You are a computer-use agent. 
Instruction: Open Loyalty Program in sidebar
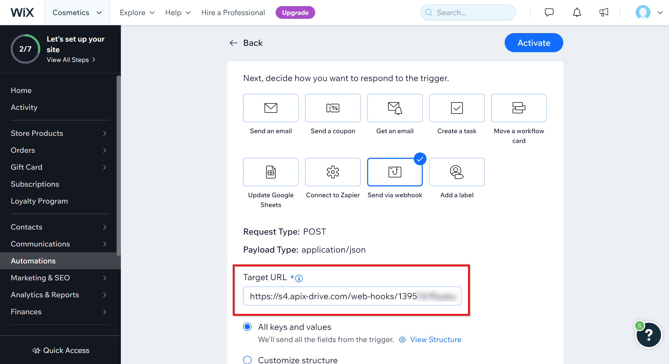tap(39, 201)
